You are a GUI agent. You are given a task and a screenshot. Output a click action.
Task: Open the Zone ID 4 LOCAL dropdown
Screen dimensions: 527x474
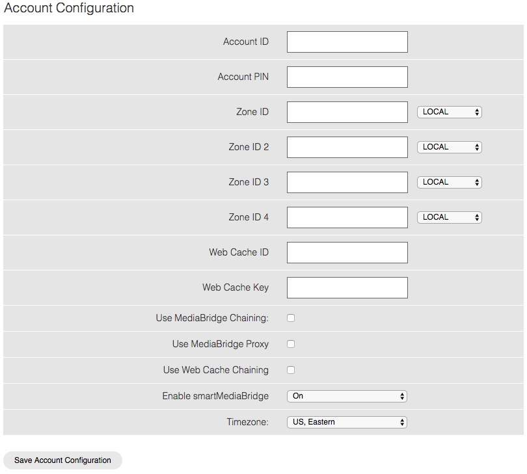[450, 217]
